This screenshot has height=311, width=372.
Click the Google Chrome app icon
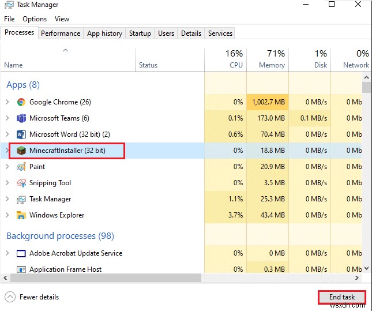click(21, 102)
